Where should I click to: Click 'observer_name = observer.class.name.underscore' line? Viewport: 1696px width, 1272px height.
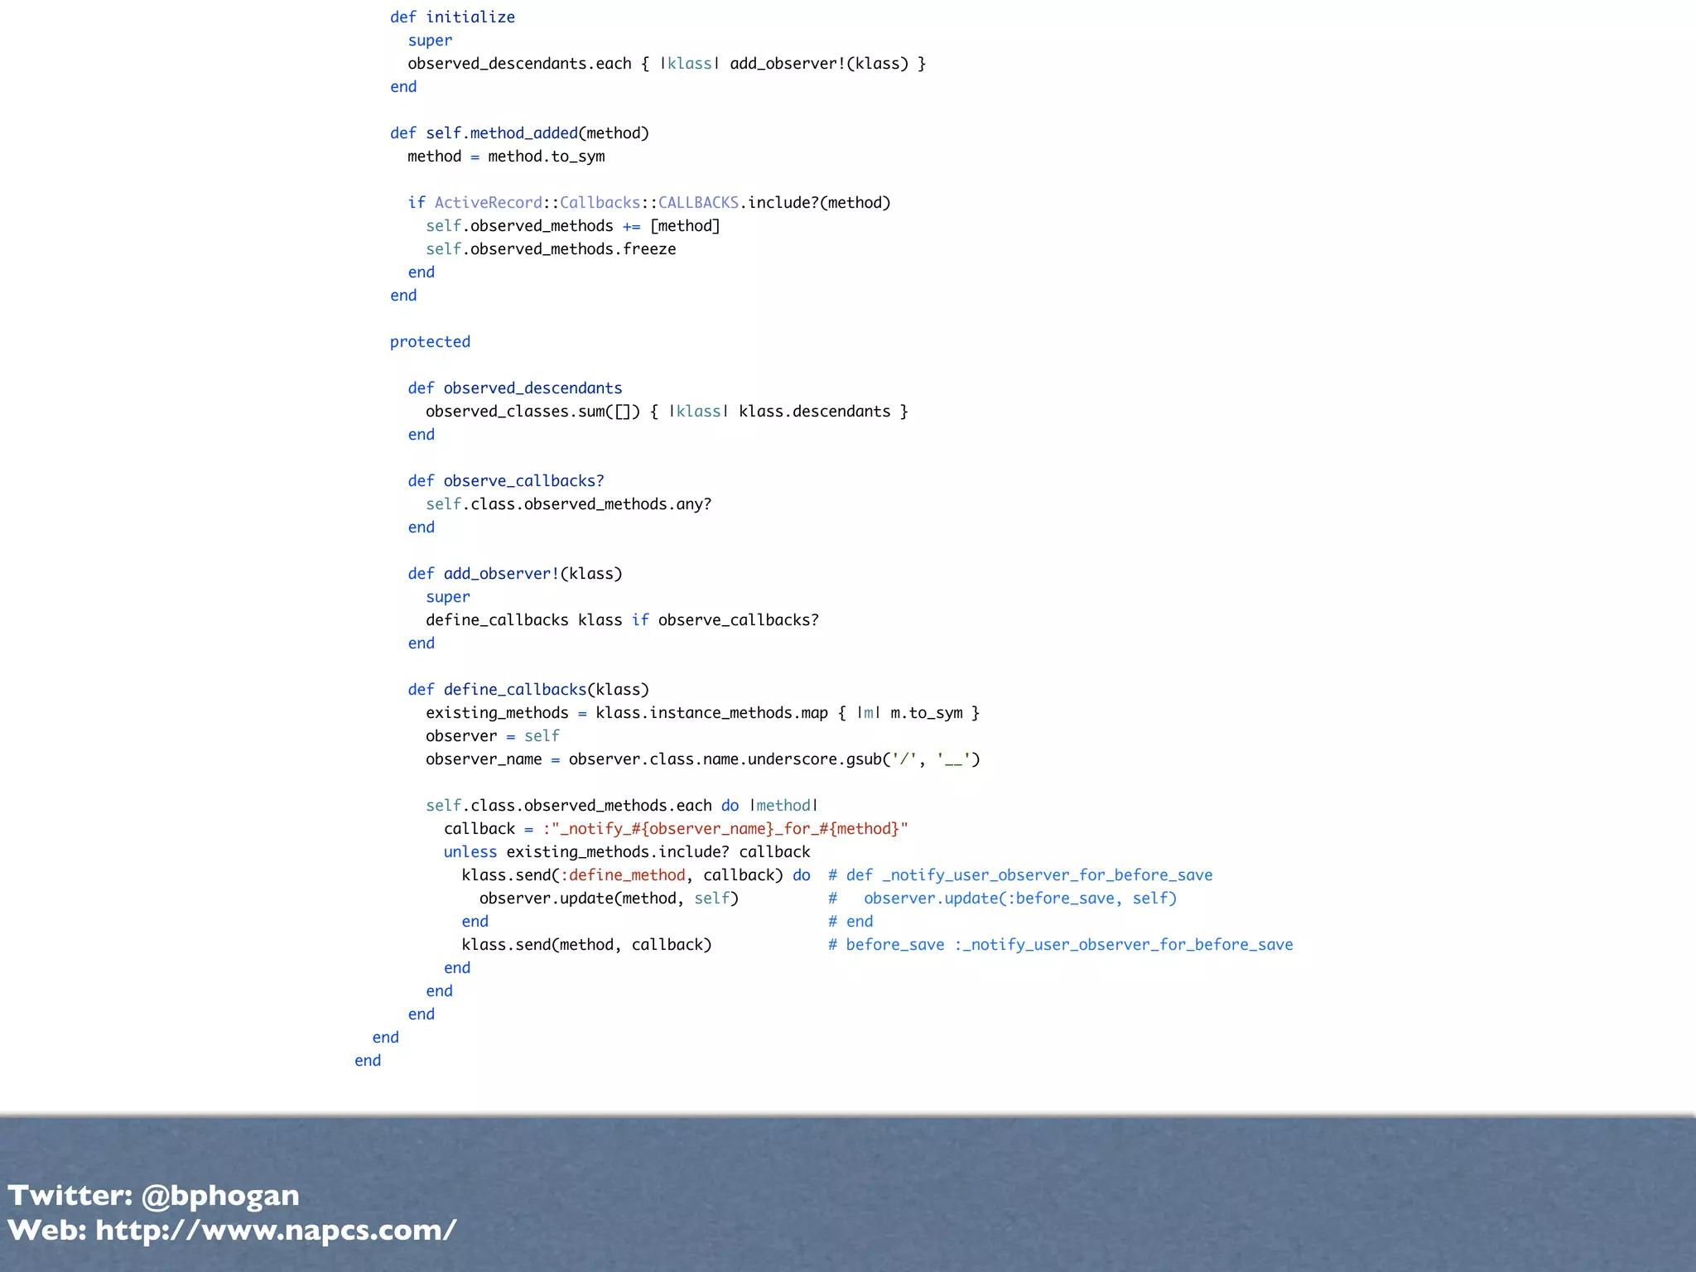(702, 759)
